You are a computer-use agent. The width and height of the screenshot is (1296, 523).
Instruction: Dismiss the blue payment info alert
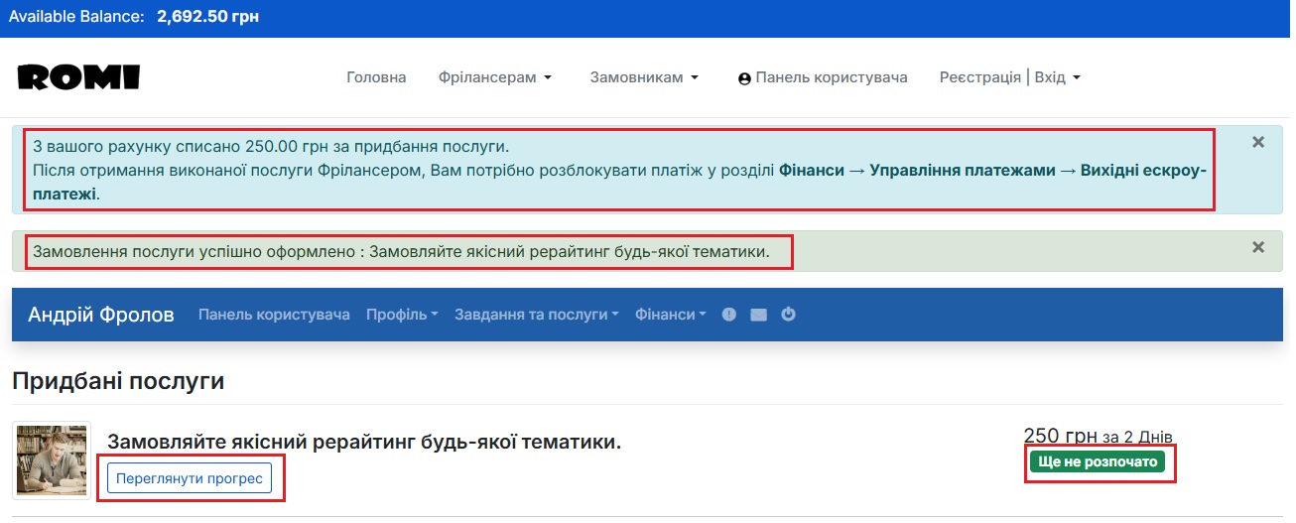click(x=1258, y=142)
